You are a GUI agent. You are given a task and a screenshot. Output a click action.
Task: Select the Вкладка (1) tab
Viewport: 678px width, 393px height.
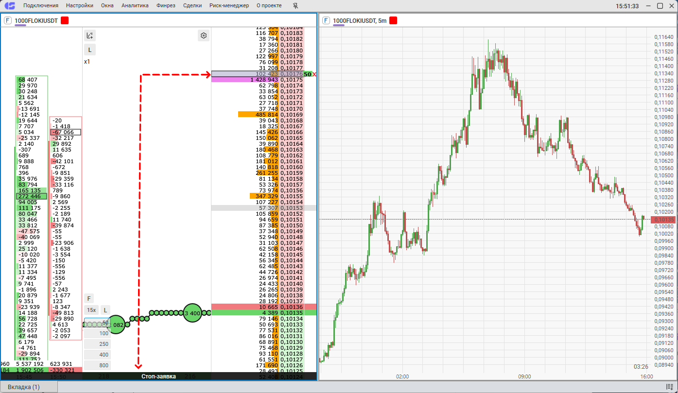pos(24,387)
